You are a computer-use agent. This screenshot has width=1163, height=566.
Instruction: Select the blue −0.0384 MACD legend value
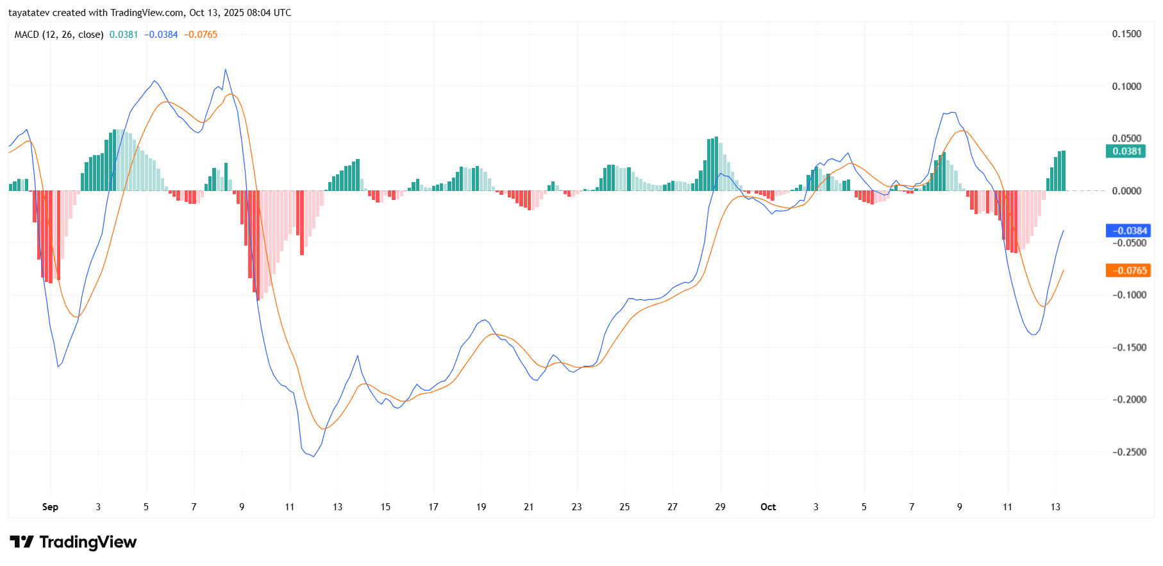tap(161, 35)
